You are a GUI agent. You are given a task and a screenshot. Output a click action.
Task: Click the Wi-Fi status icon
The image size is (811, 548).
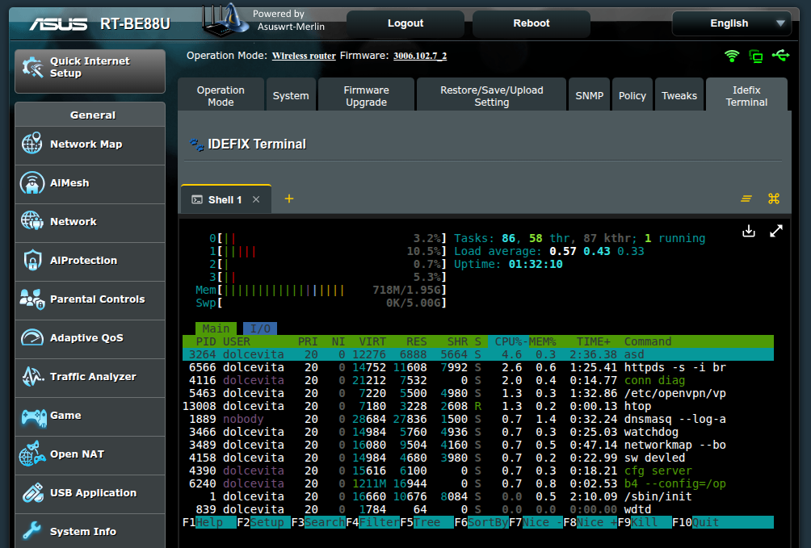click(x=732, y=56)
